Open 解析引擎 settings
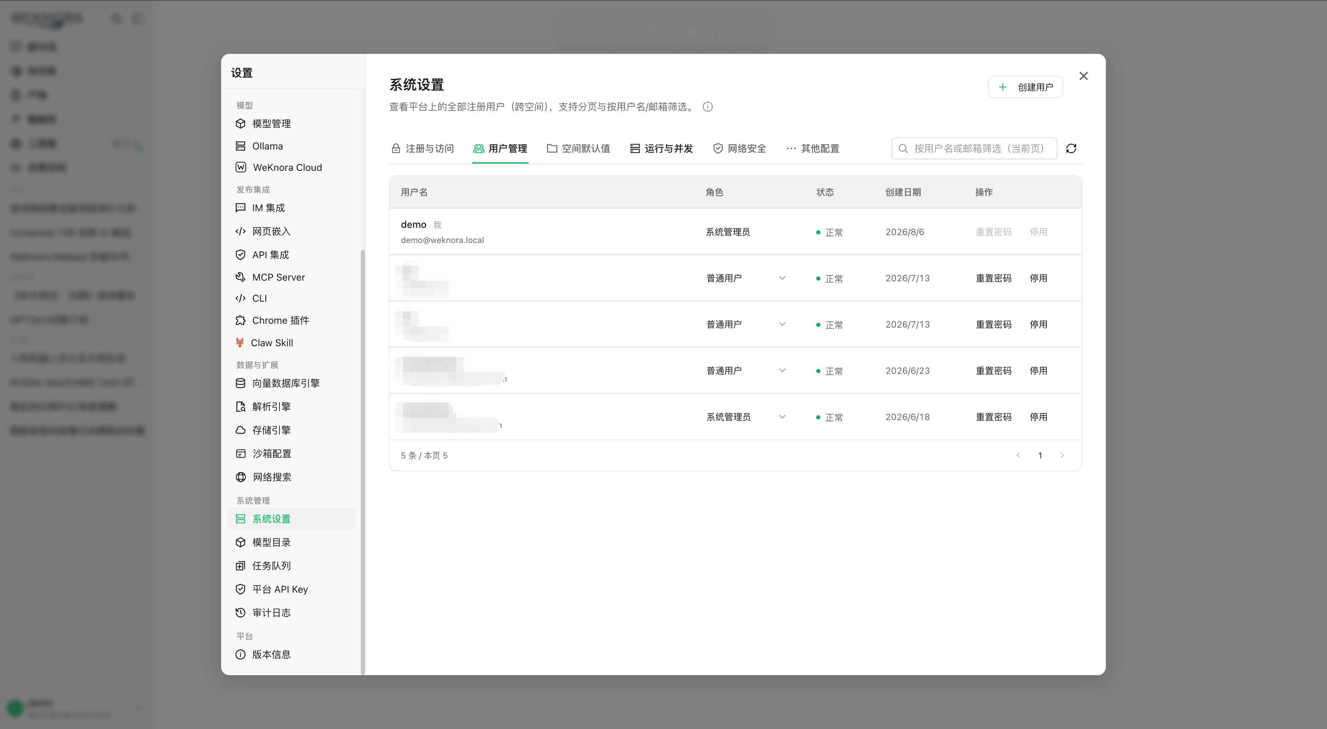Viewport: 1327px width, 729px height. pos(291,407)
